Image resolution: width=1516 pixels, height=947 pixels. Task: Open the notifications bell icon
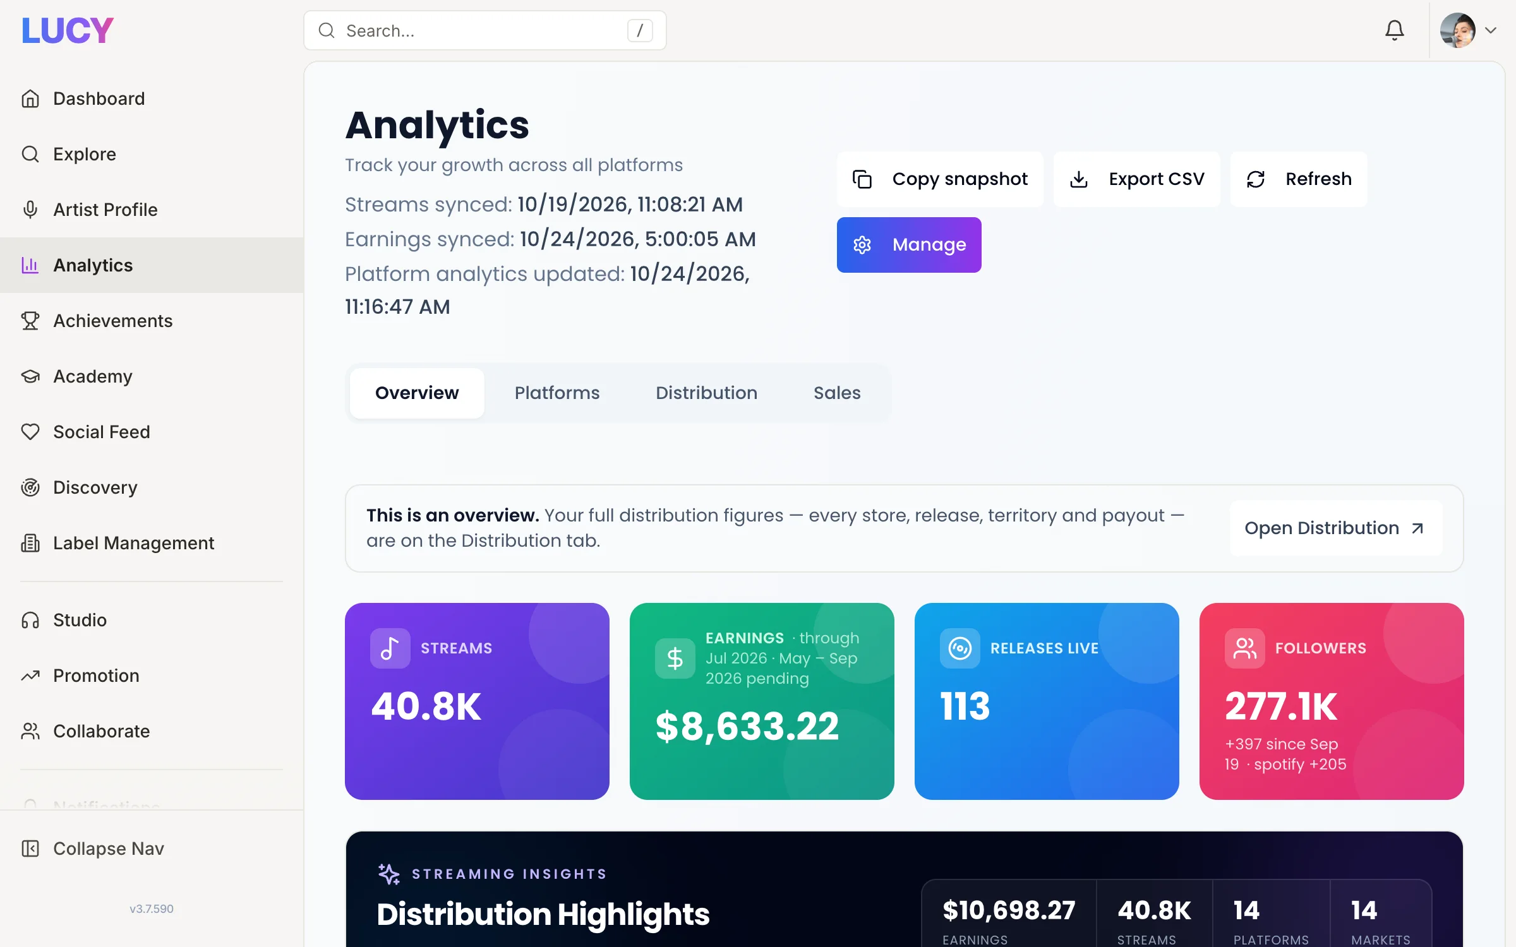1395,30
